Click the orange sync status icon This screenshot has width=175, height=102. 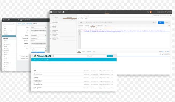click(151, 12)
